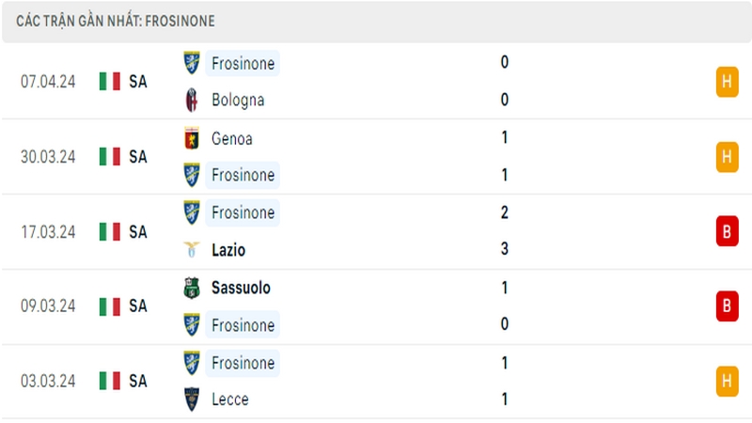Select highlighted Frosinone name in 17.03.24 match

click(x=243, y=212)
